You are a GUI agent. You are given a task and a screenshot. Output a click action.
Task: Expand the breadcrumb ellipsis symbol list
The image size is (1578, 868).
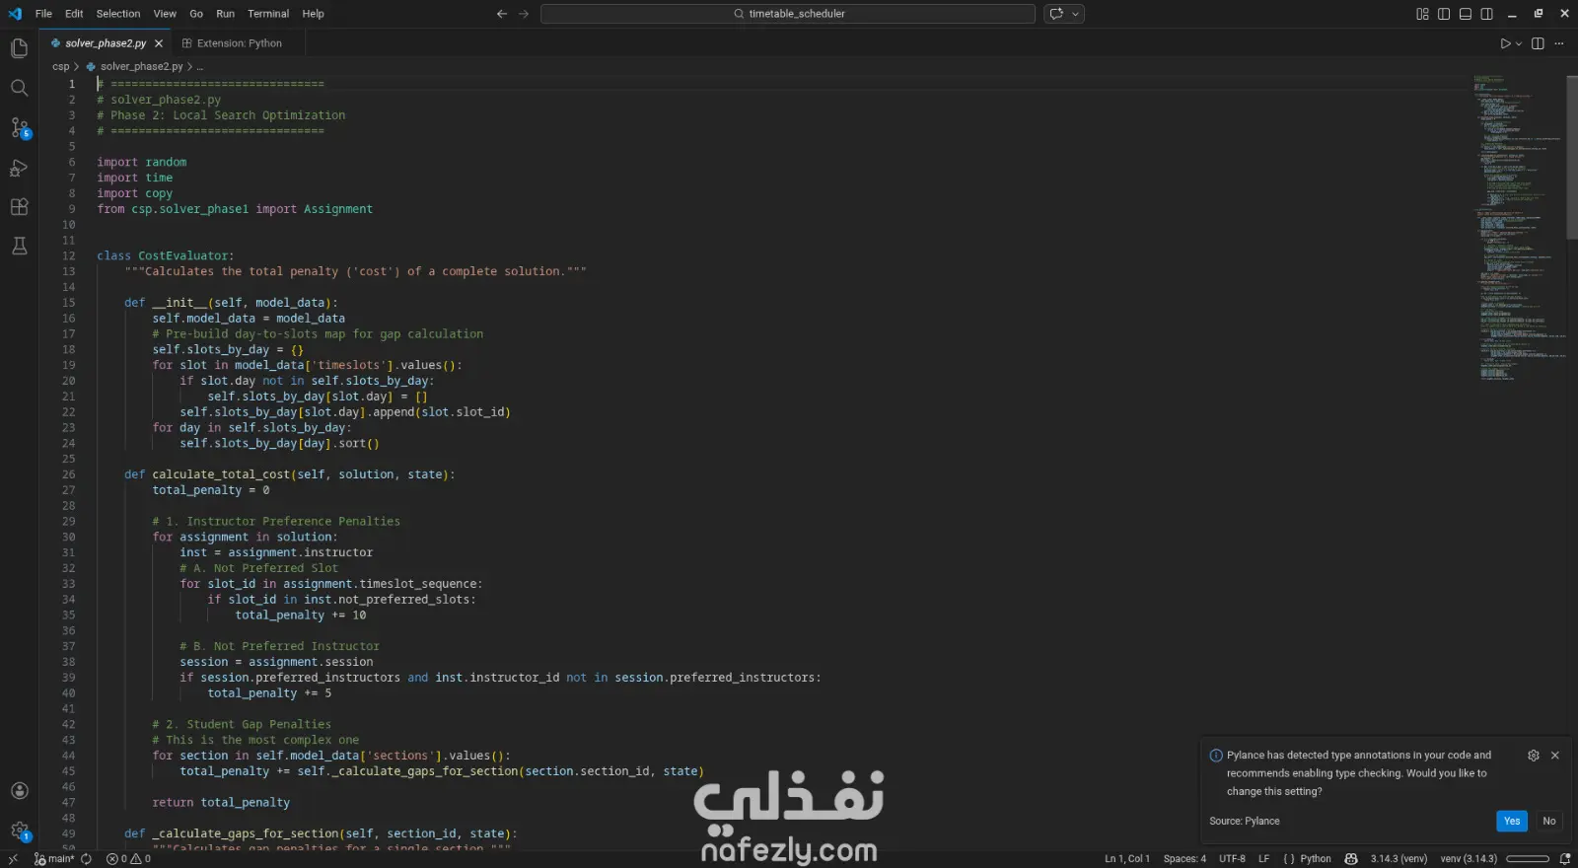click(200, 67)
